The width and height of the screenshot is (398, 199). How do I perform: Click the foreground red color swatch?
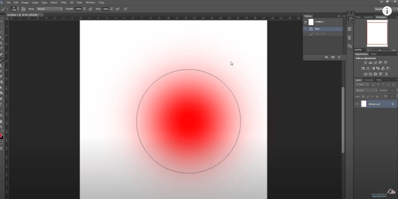pos(1,136)
